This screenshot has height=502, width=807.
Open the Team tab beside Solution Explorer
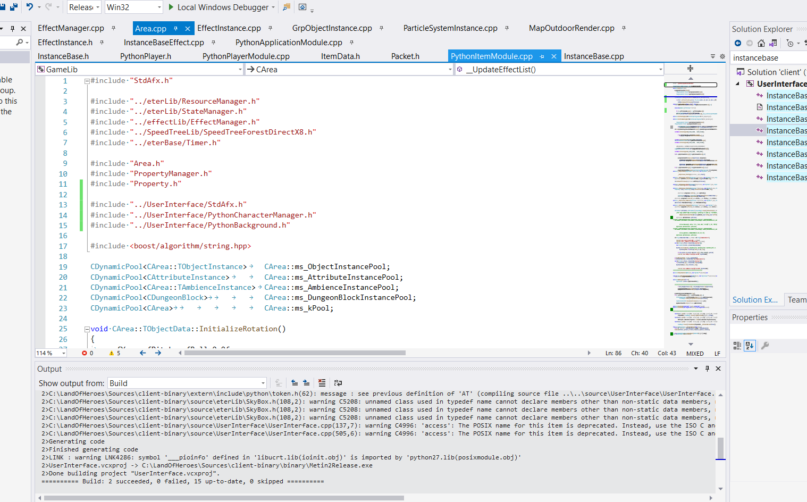click(796, 300)
